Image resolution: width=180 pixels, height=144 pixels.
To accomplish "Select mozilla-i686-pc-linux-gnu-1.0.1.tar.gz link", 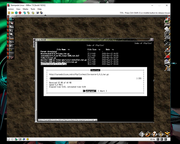I will click(59, 62).
